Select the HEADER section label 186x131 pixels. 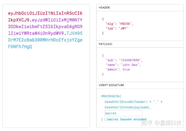point(105,8)
